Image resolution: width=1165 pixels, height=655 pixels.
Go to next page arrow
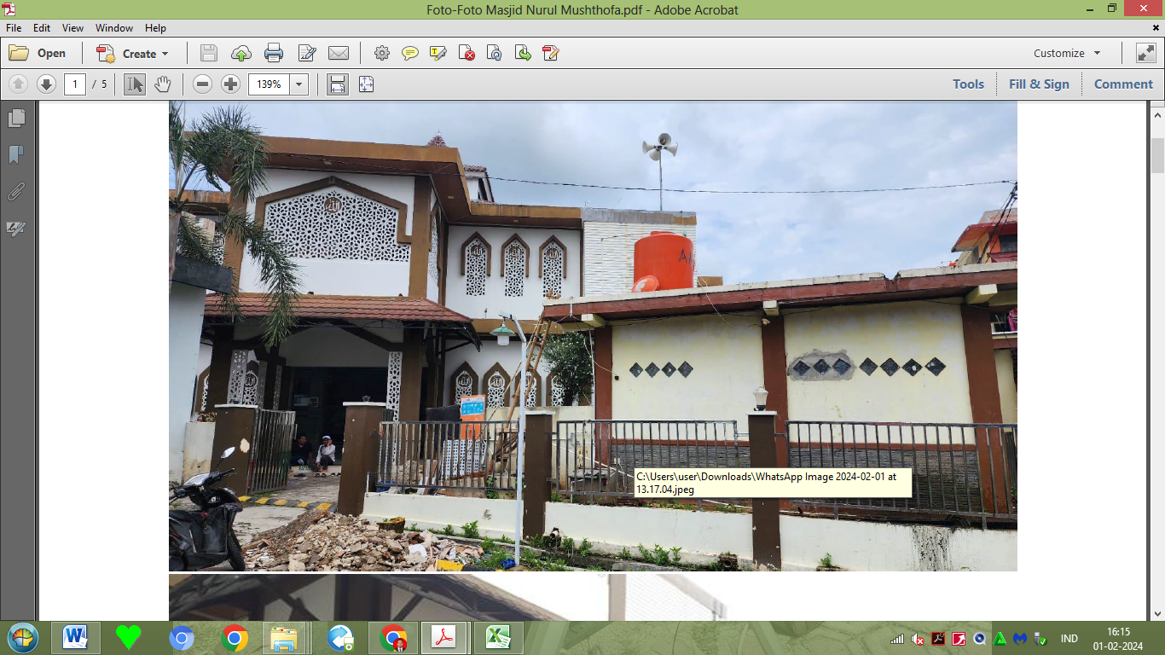[x=46, y=84]
